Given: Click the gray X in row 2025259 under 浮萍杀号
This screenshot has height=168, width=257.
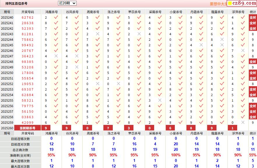Looking at the screenshot, I should pos(243,122).
